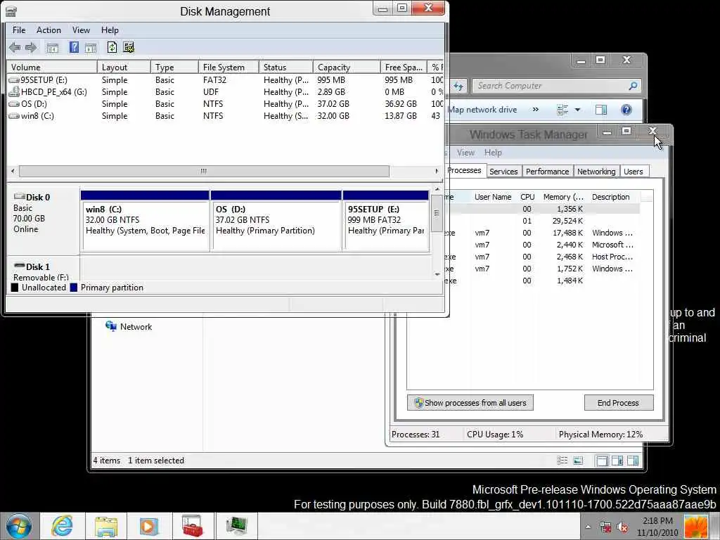Select the OS (D:) partition block on Disk 0
This screenshot has height=540, width=720.
(276, 221)
